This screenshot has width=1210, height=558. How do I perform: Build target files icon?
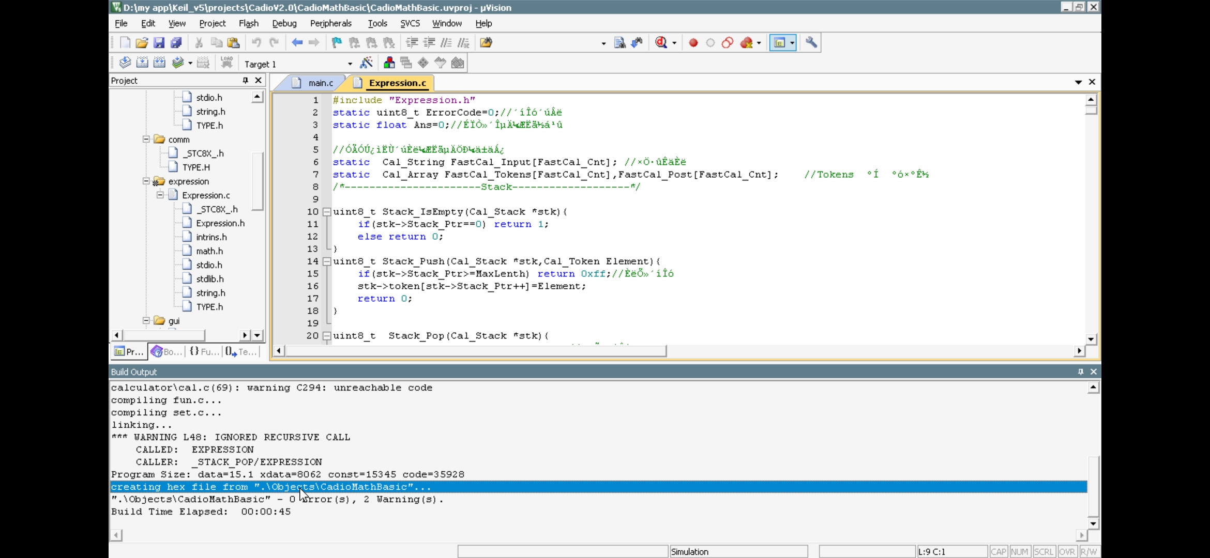pos(142,63)
